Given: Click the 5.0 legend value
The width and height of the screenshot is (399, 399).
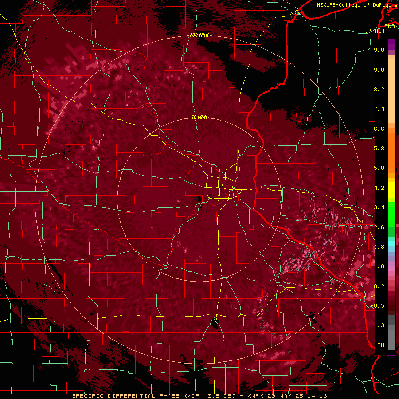Looking at the screenshot, I should point(379,168).
